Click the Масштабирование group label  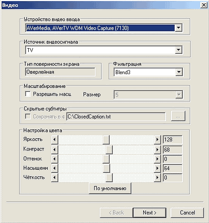click(x=44, y=86)
